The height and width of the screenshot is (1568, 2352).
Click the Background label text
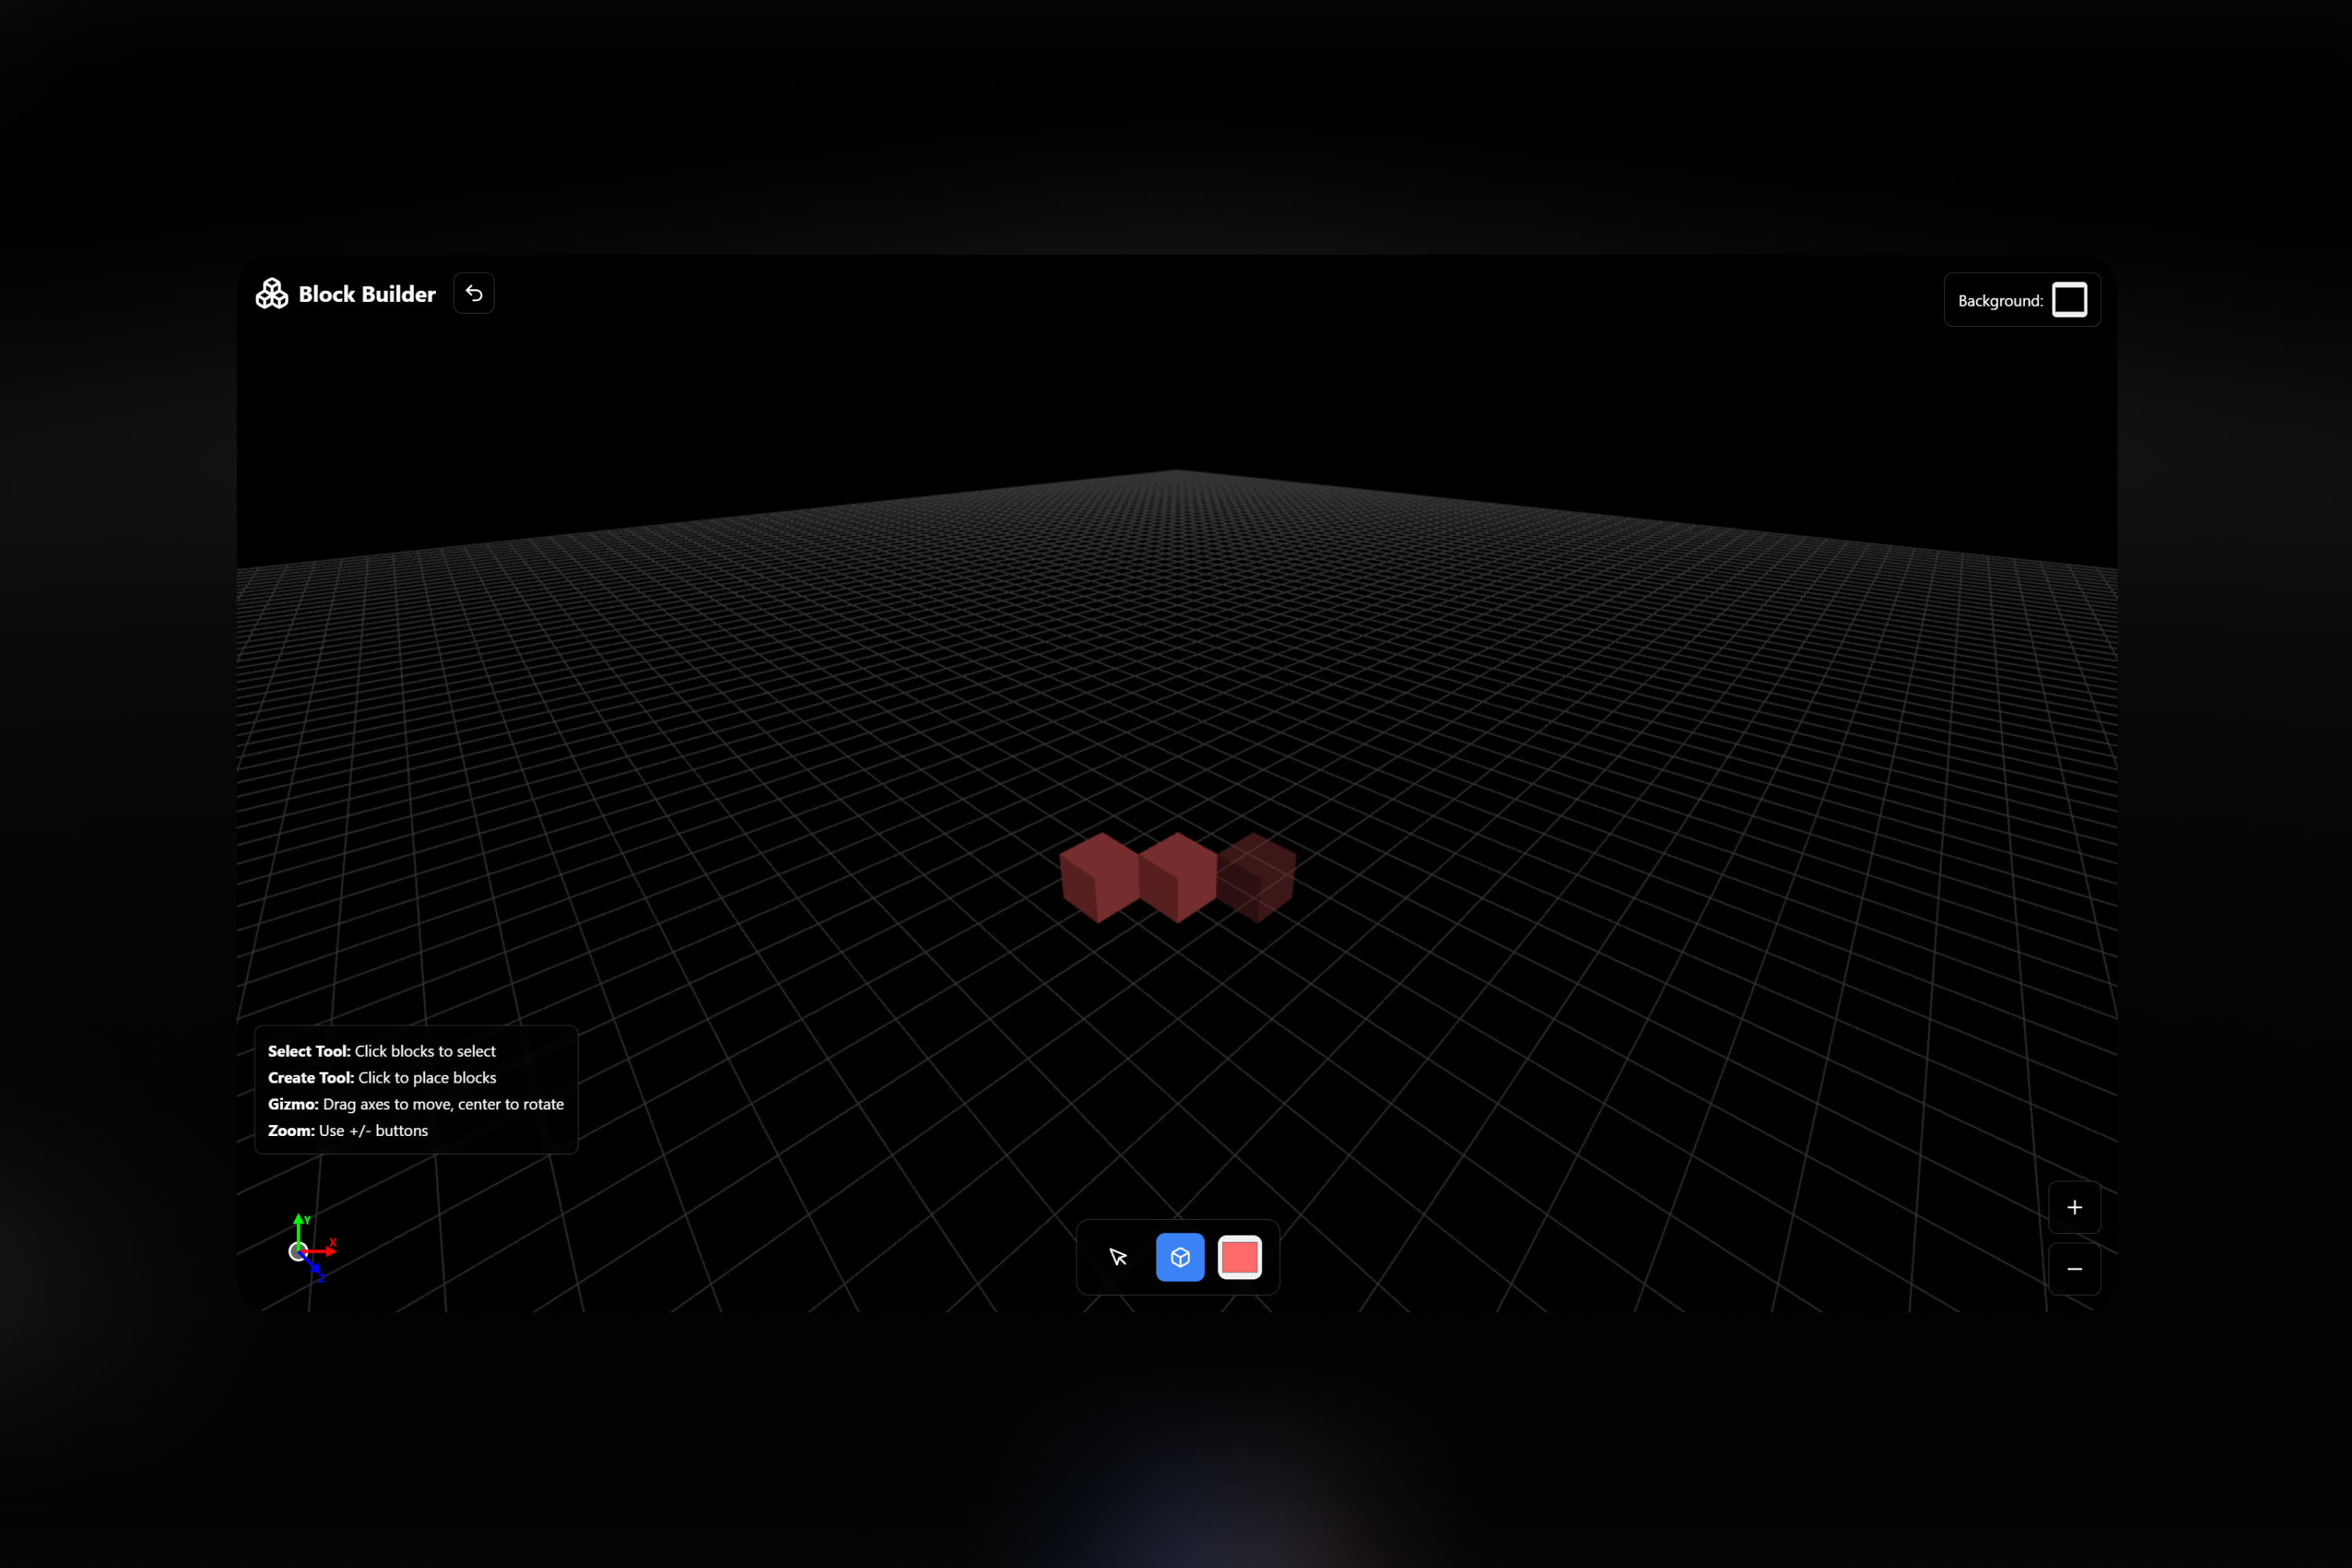[x=2000, y=301]
